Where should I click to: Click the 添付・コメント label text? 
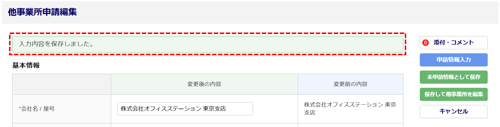point(453,43)
